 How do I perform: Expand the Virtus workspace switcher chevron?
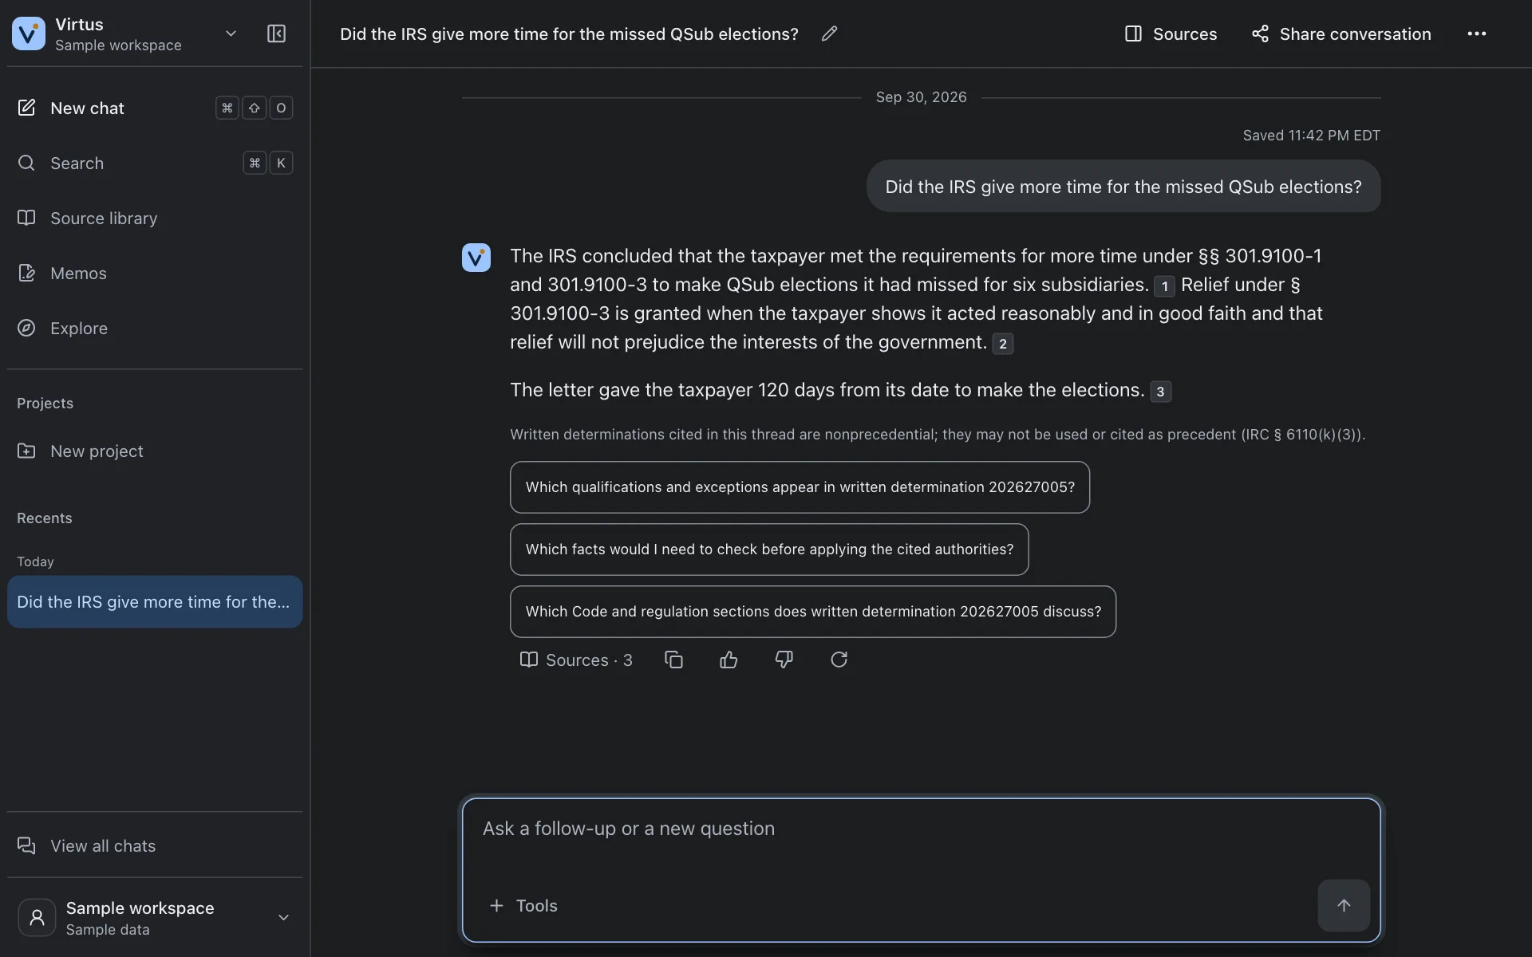[231, 33]
